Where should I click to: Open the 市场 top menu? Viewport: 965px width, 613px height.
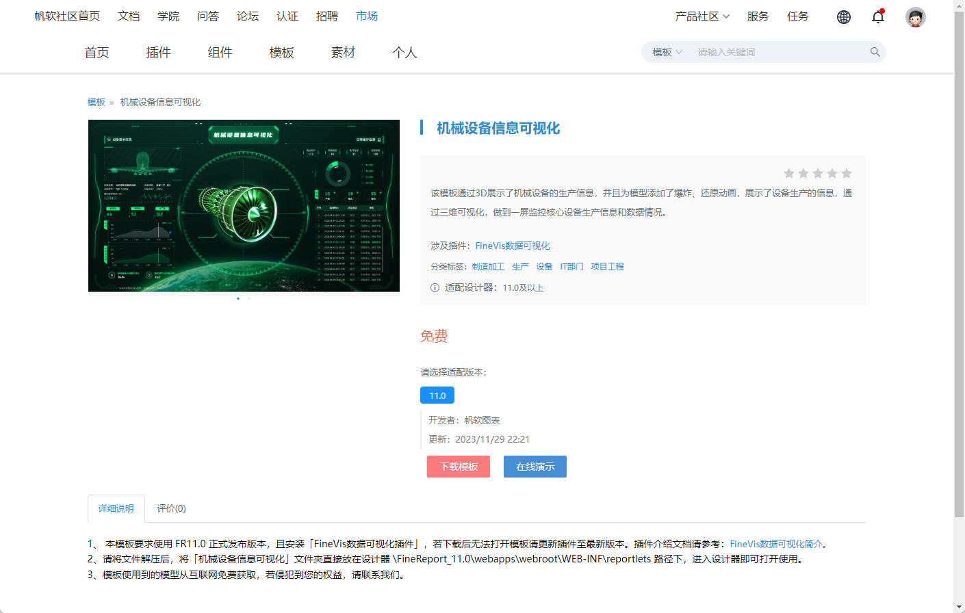pos(367,16)
